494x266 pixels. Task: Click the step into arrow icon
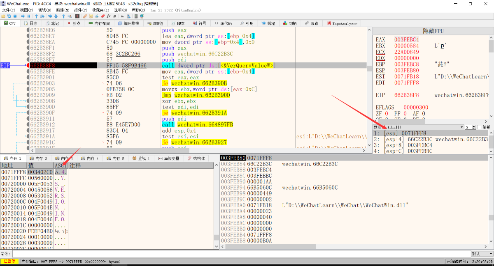coord(36,16)
